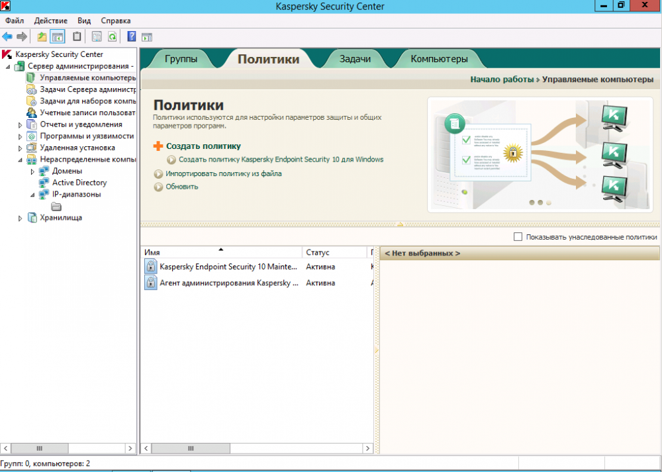Click the orange plus next to Создать политику
Screen dimensions: 662x472
click(x=158, y=146)
